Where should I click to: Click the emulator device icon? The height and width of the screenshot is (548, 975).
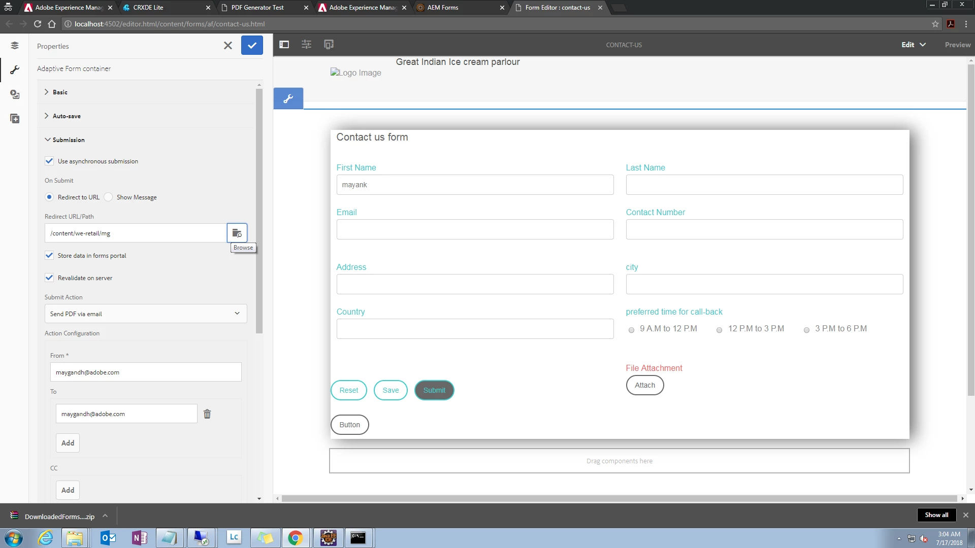pos(329,45)
